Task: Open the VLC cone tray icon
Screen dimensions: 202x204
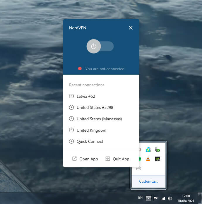Action: tap(148, 159)
